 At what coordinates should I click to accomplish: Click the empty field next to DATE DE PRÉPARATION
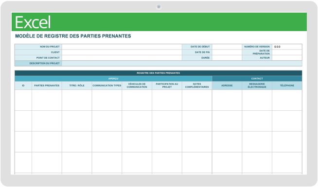pos(287,52)
